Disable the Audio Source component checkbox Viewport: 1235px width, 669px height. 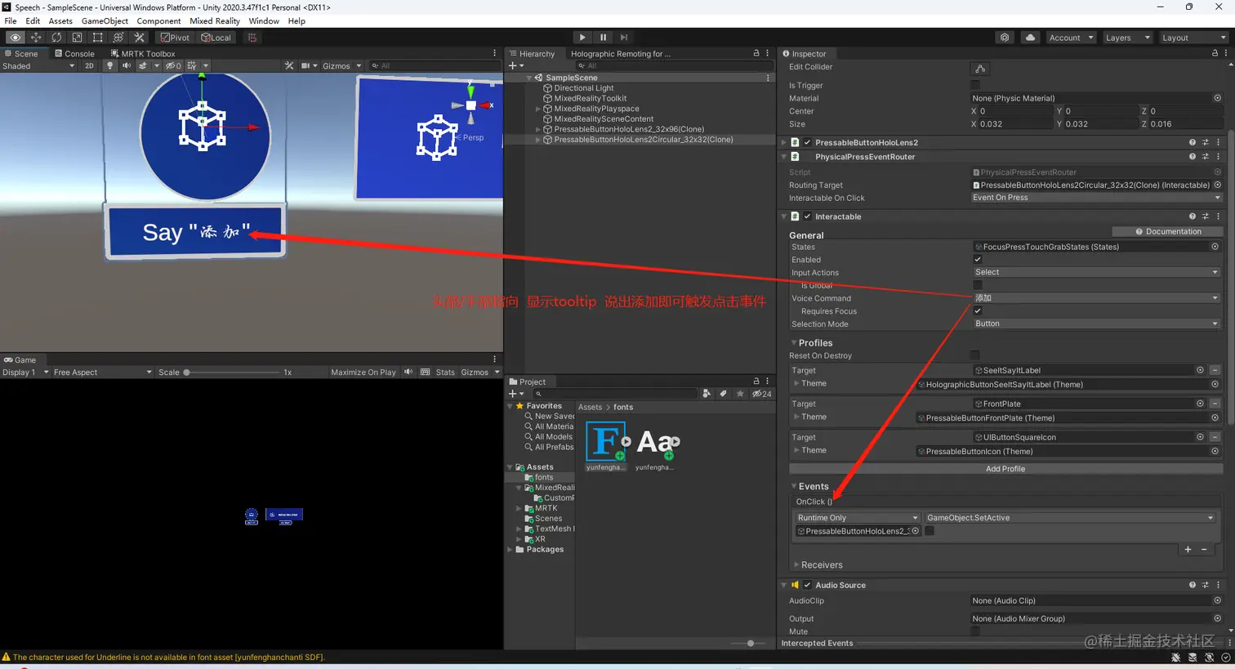pos(807,585)
